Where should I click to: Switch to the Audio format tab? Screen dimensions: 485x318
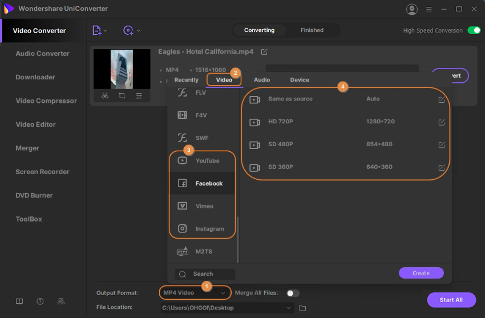(x=262, y=80)
